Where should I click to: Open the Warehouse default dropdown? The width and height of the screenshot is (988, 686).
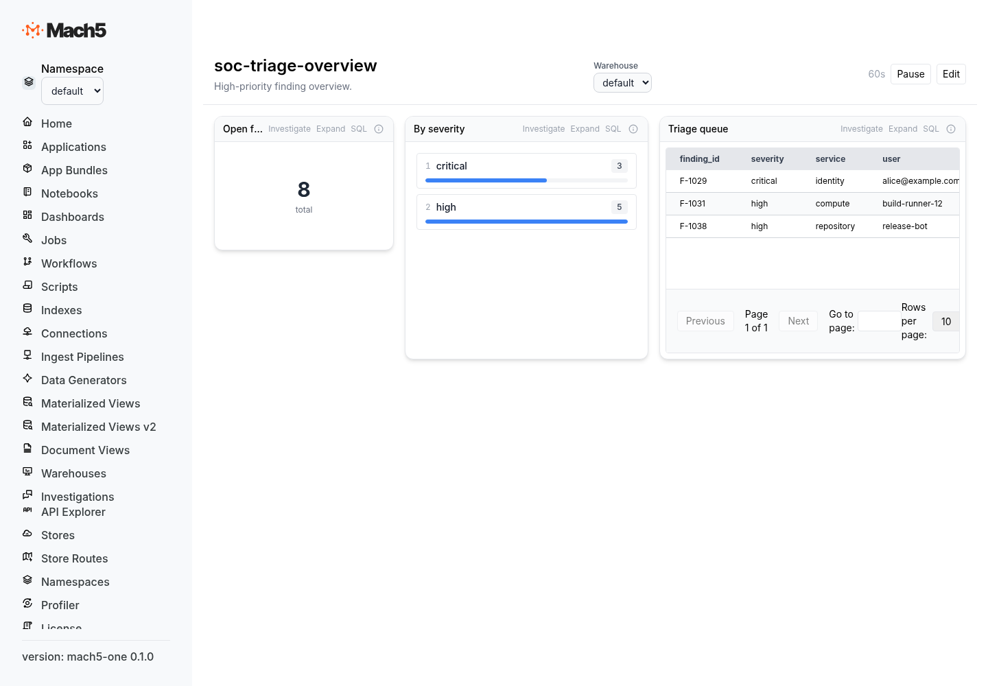(622, 83)
